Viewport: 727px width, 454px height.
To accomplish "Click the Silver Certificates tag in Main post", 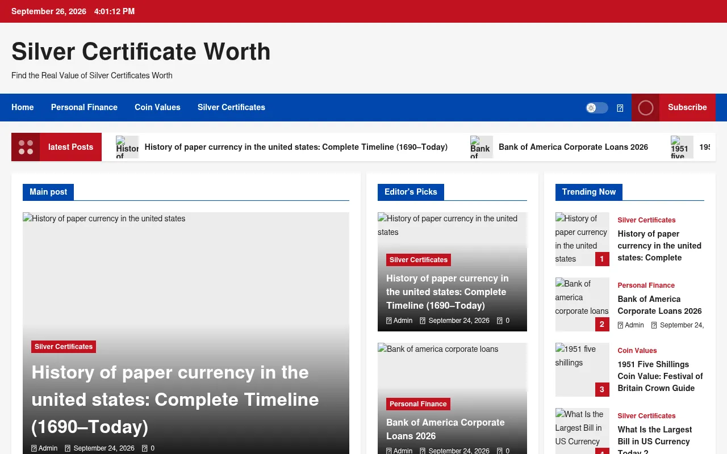I will (x=64, y=347).
